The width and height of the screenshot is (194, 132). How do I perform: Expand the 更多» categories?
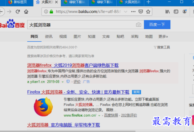[163, 37]
